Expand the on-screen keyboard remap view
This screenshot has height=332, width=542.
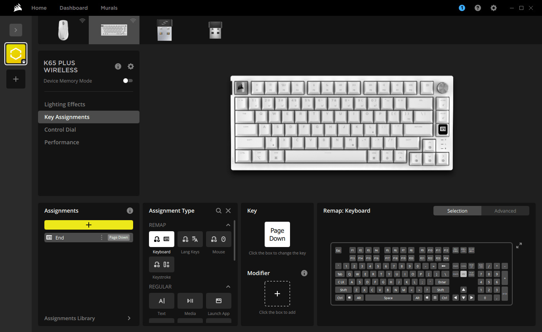point(519,245)
